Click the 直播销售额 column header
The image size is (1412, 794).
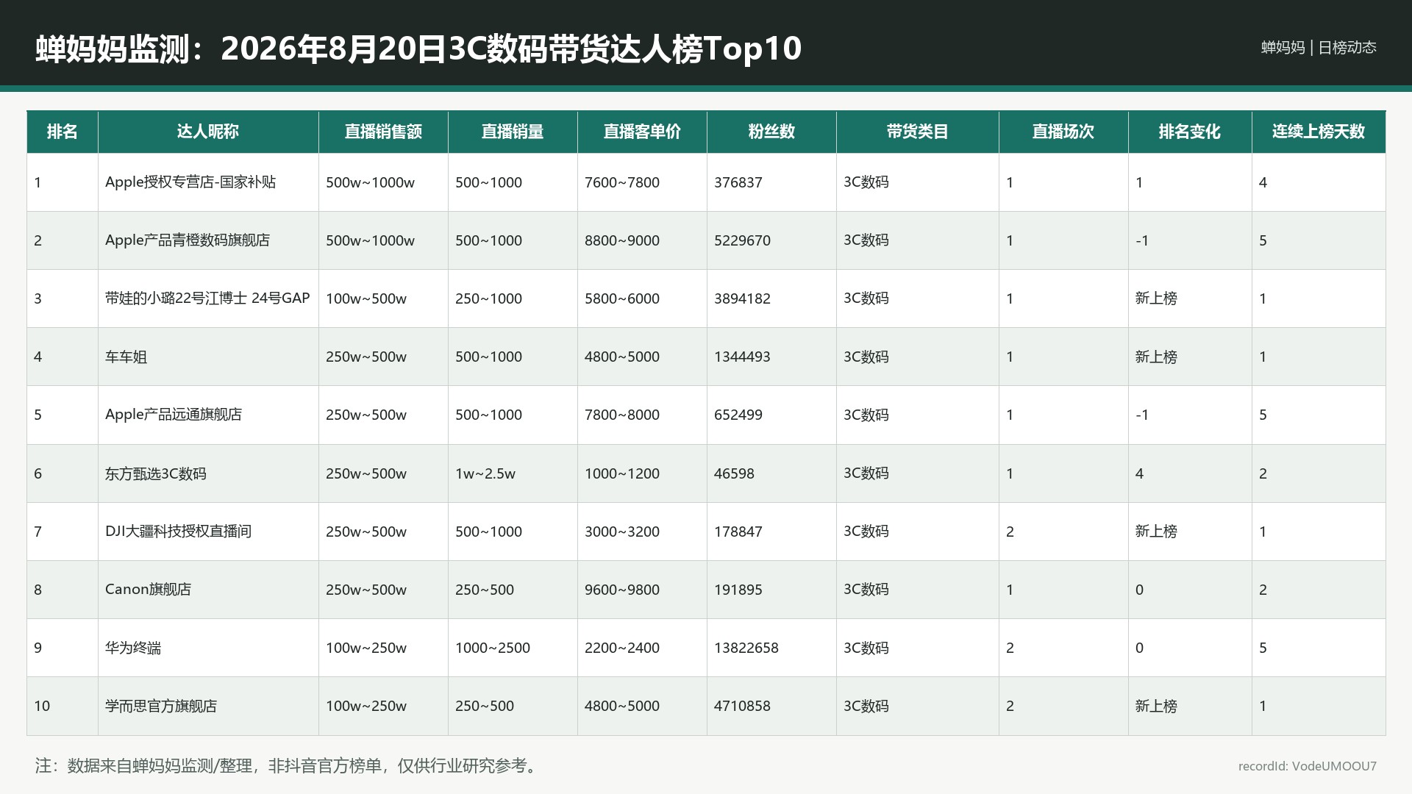[383, 132]
